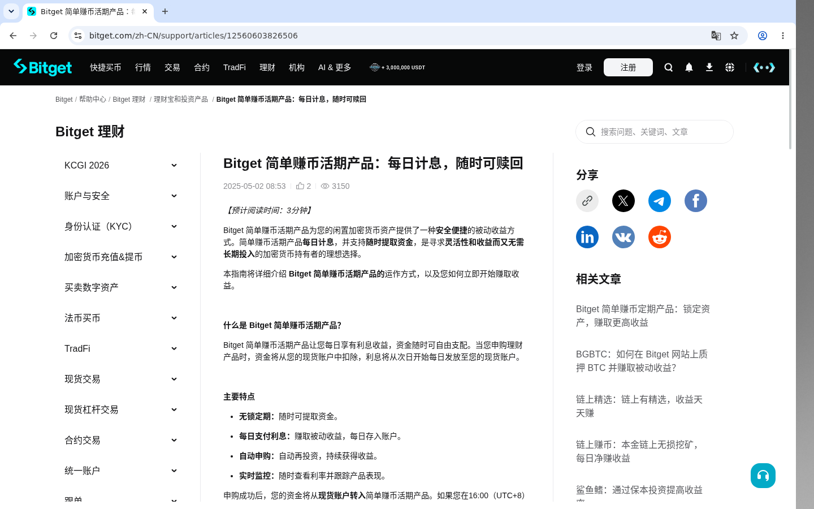This screenshot has height=509, width=814.
Task: Close the Bitget browser tab
Action: tap(145, 11)
